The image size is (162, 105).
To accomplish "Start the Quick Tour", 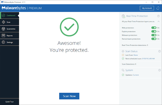I will [x=10, y=102].
